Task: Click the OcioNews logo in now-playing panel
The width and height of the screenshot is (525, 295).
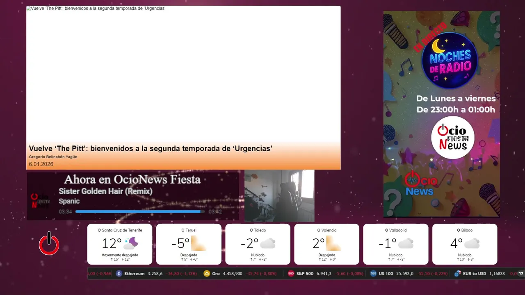Action: pos(40,201)
